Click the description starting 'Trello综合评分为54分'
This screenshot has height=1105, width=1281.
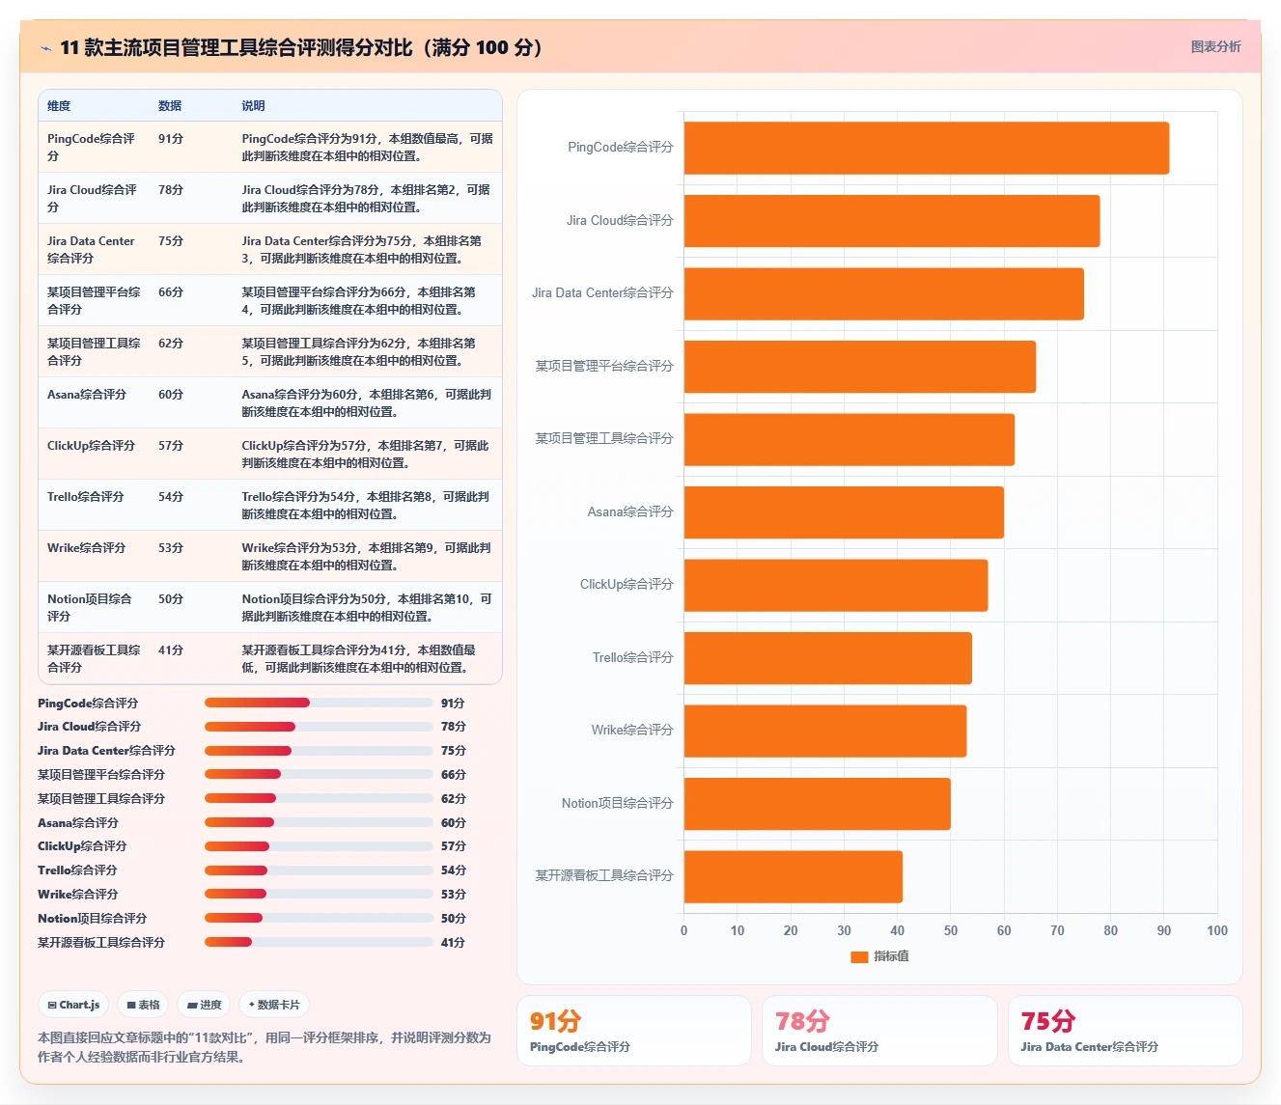coord(367,506)
